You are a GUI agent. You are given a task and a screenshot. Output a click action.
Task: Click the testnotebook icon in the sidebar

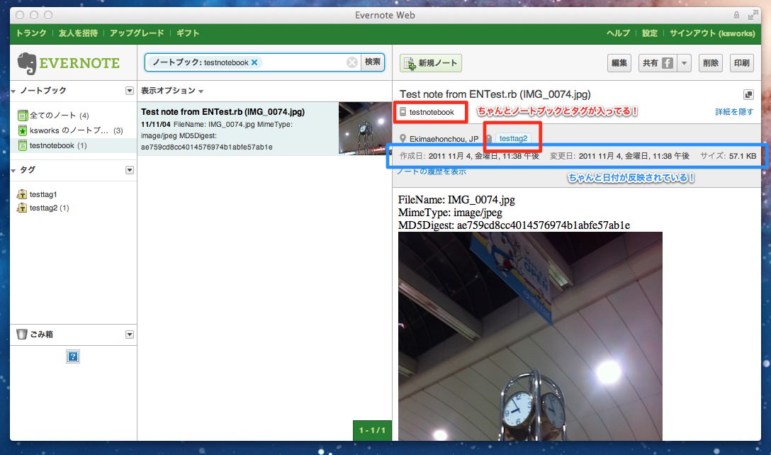click(x=22, y=145)
